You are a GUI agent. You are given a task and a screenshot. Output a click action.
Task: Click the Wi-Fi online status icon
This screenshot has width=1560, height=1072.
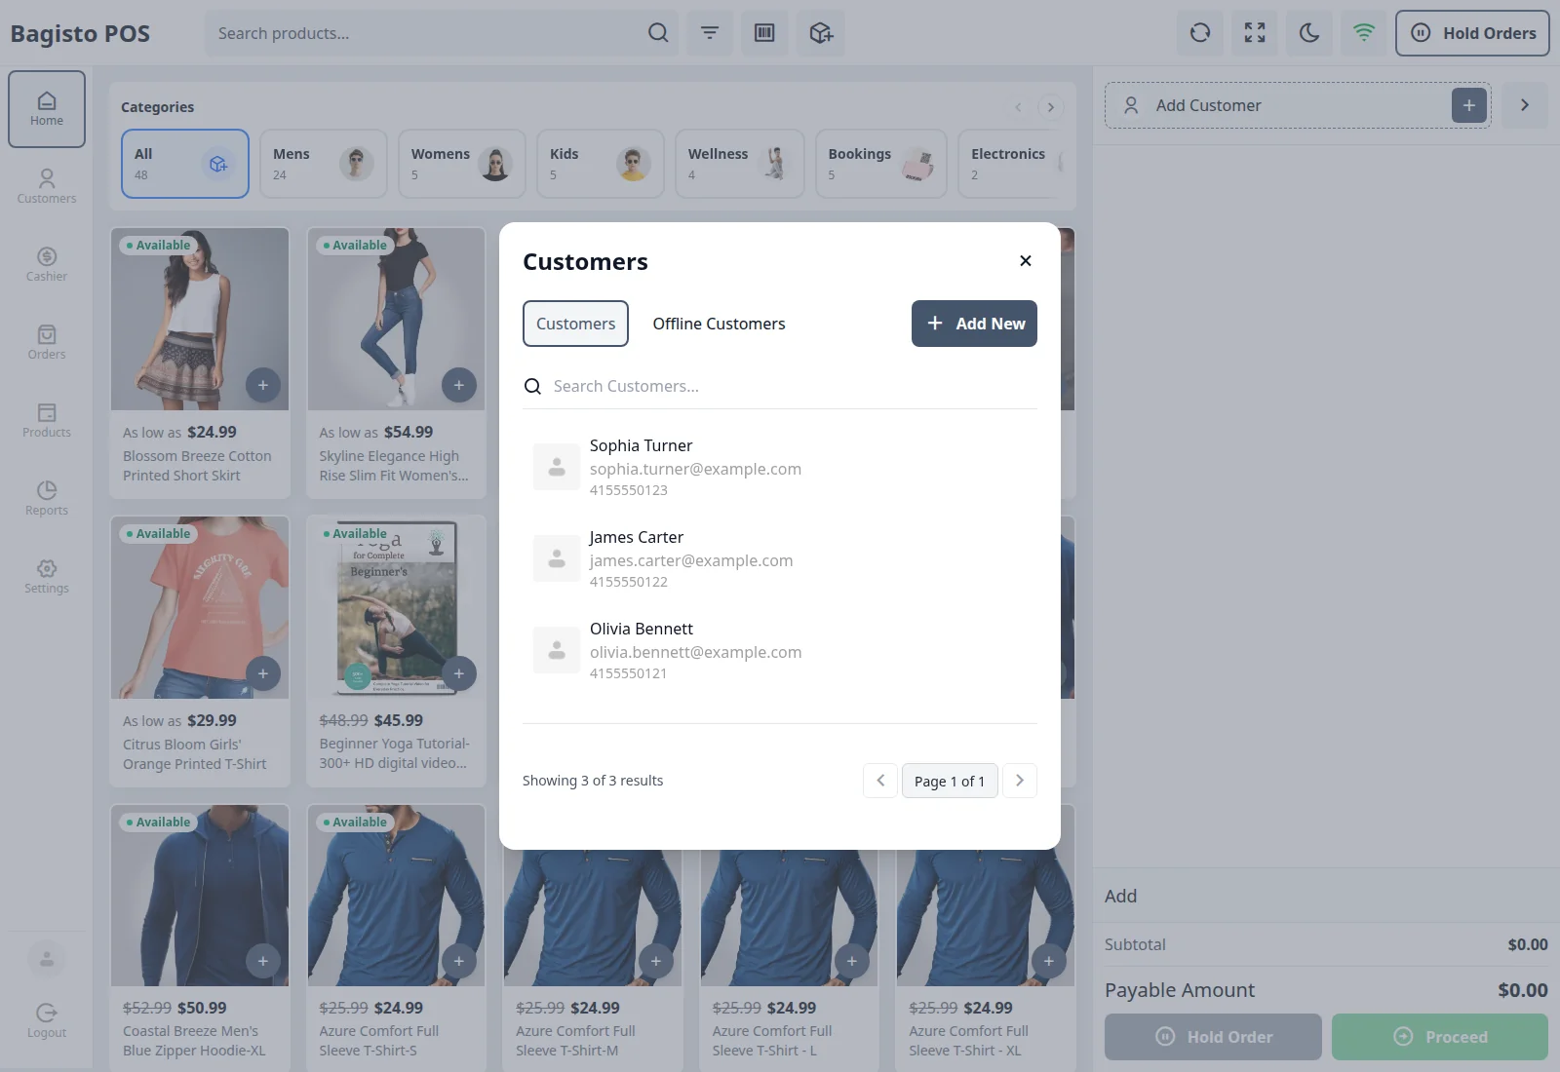coord(1364,33)
